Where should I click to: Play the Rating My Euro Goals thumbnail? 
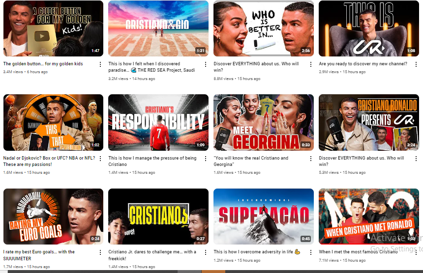(x=53, y=217)
